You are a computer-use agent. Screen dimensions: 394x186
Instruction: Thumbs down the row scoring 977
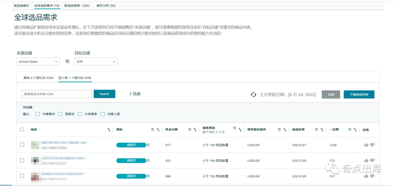[372, 145]
